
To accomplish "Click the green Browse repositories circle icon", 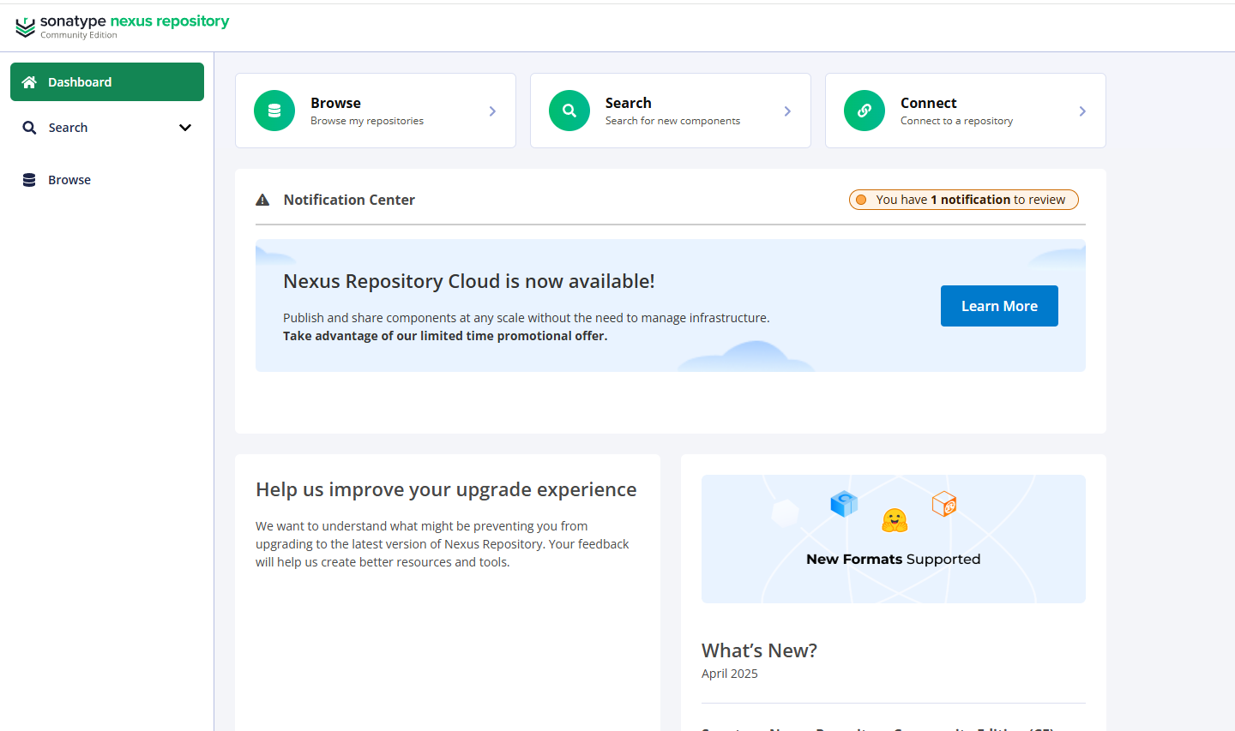I will (274, 111).
